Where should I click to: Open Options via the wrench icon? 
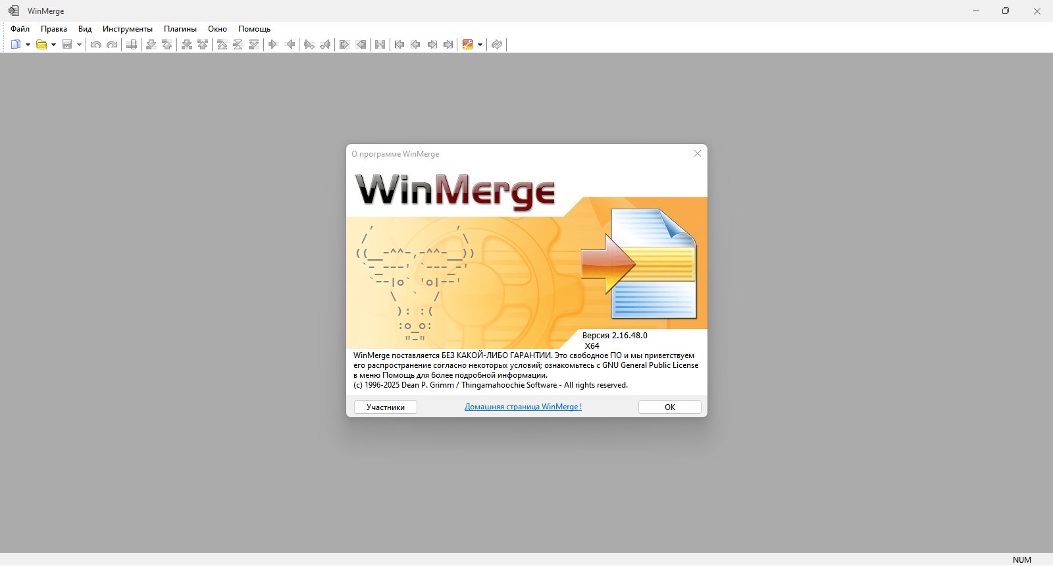pos(468,45)
